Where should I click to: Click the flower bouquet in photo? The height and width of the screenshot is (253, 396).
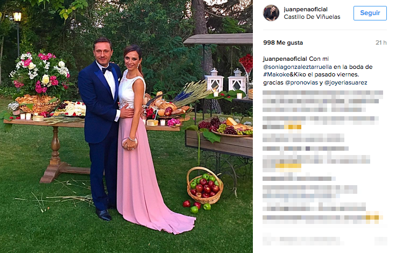click(40, 74)
